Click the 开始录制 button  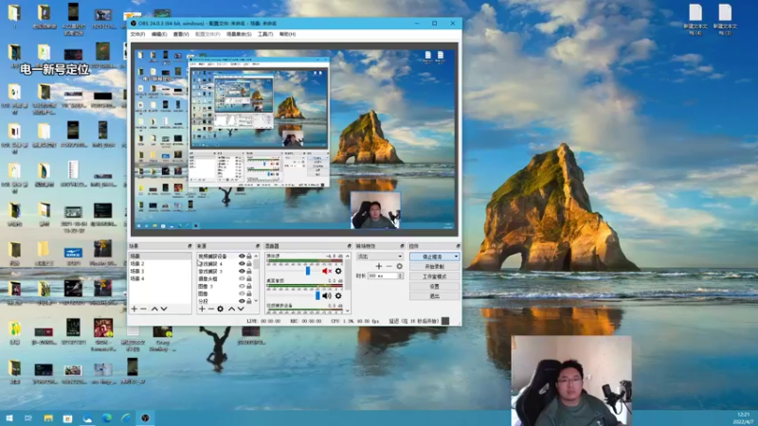point(435,267)
